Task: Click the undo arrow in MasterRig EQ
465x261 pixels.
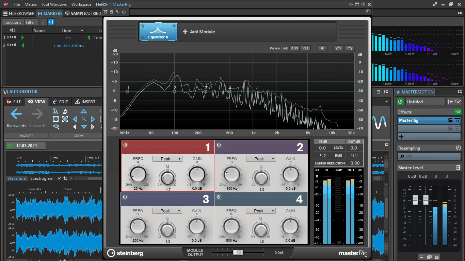Action: point(338,48)
